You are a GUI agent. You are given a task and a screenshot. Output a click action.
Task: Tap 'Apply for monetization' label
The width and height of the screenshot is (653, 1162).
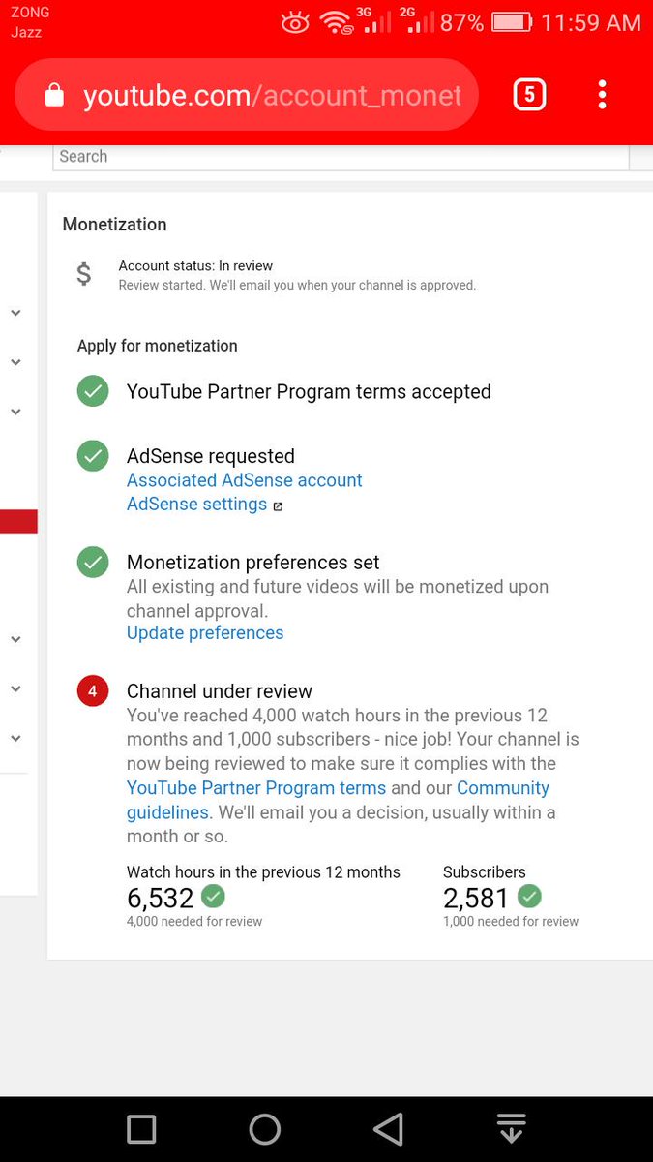(x=157, y=346)
